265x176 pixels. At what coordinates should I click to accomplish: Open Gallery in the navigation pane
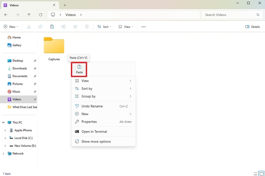[14, 45]
